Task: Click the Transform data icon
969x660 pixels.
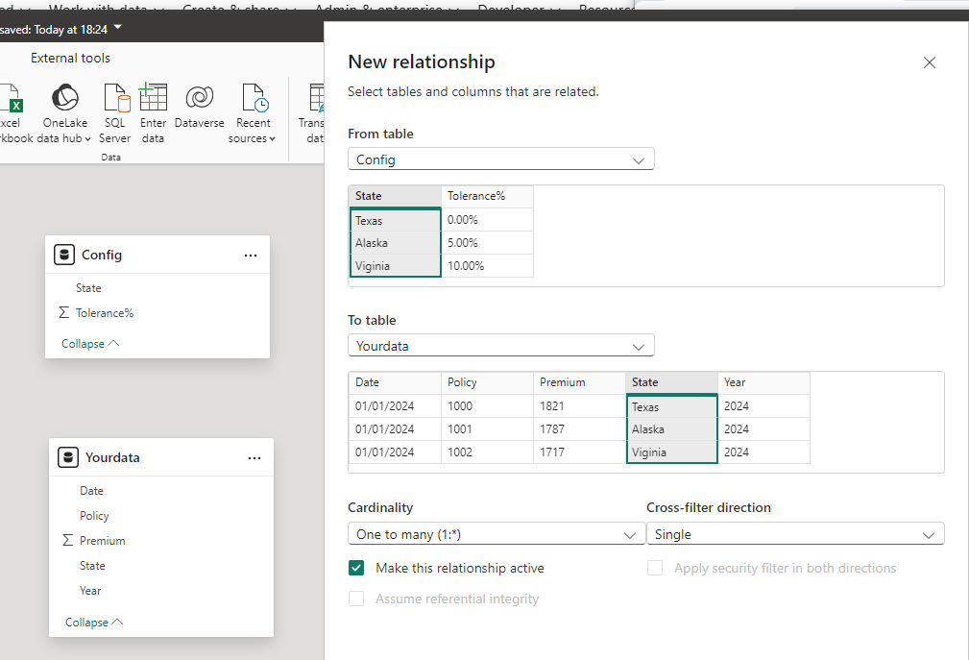Action: [x=317, y=98]
